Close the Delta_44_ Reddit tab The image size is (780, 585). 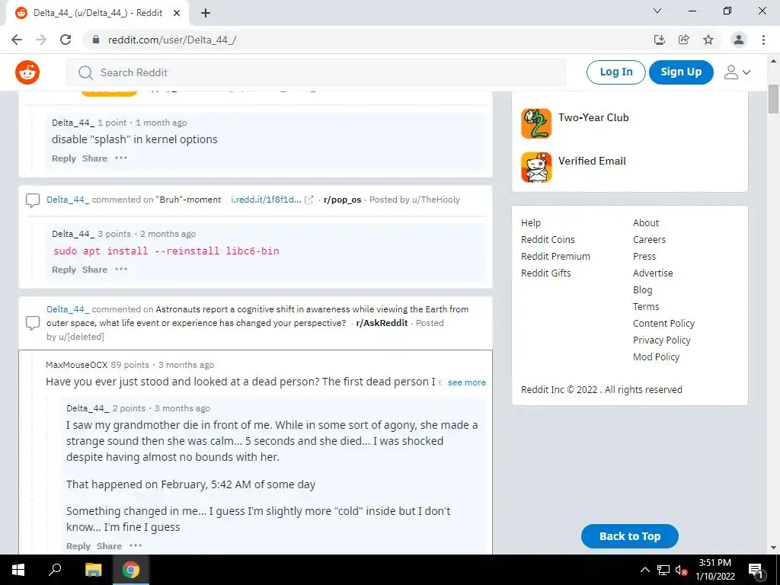[x=177, y=13]
